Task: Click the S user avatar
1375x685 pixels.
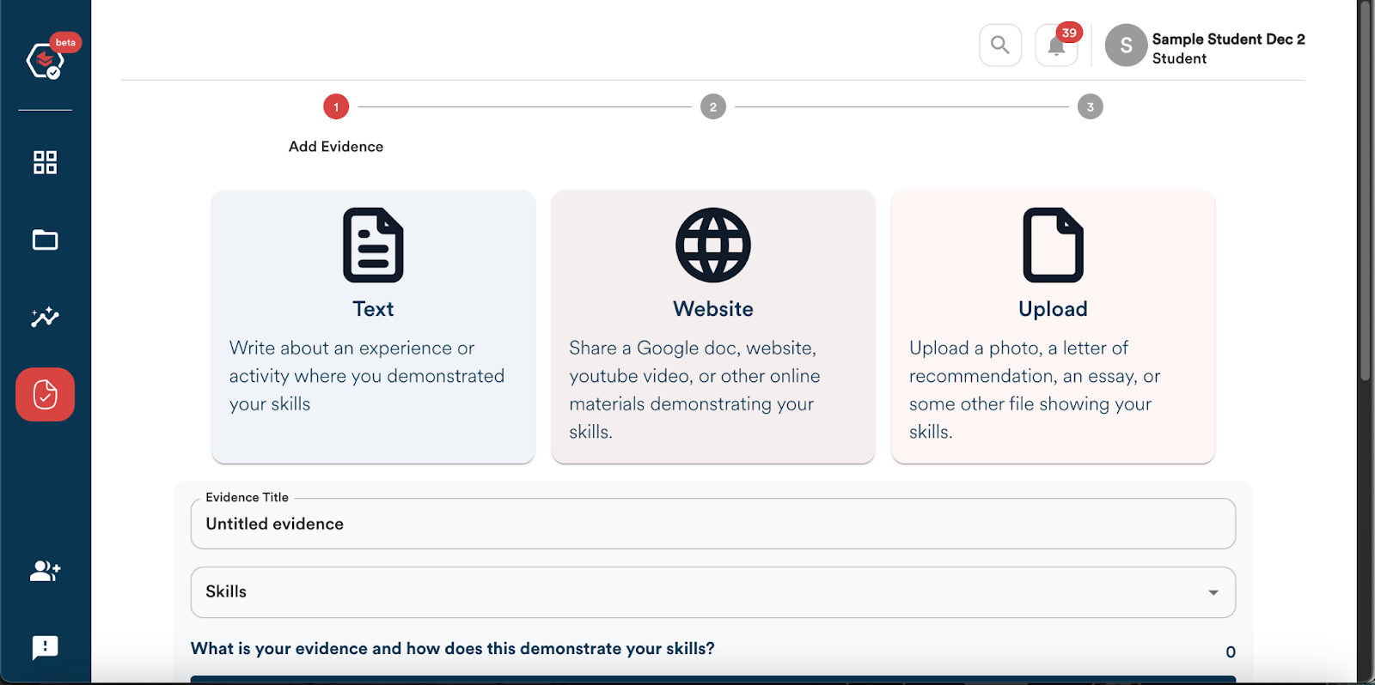Action: coord(1126,45)
